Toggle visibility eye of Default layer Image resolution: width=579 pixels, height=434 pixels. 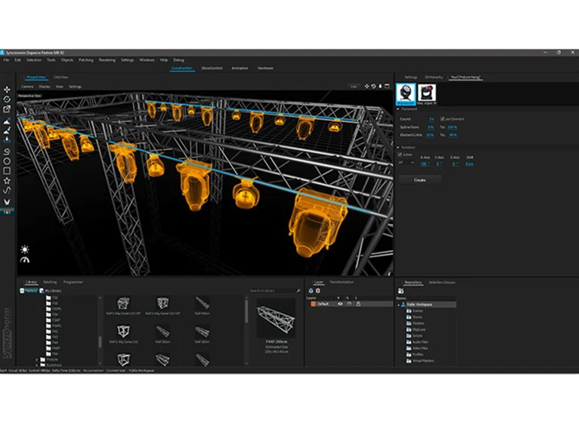(340, 304)
